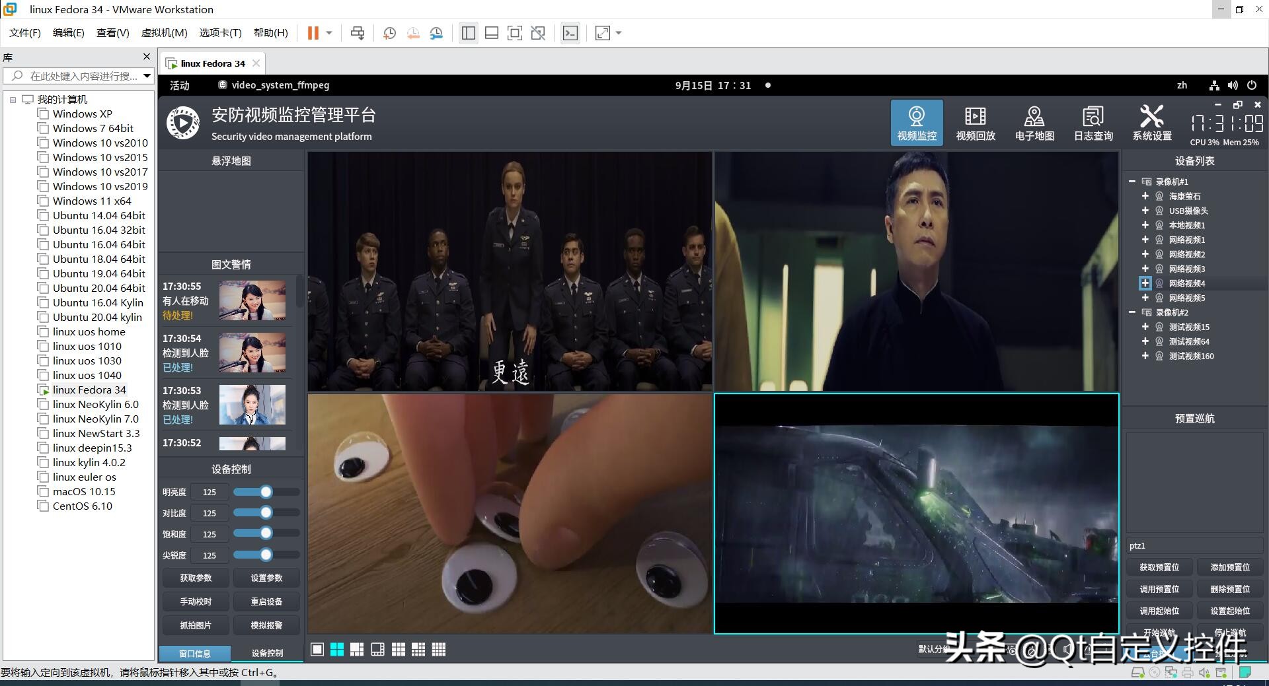The image size is (1269, 686).
Task: Open the 17:30:55 alarm thumbnail image
Action: (x=252, y=300)
